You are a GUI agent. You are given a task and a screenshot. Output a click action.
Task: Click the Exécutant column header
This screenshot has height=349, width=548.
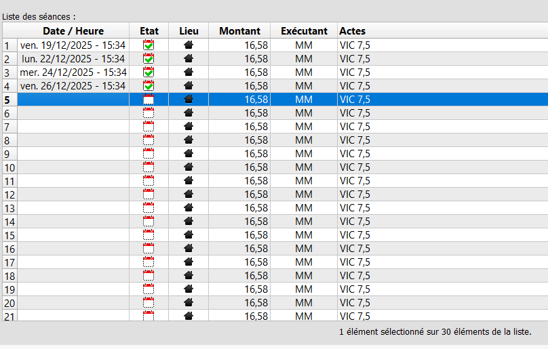[304, 30]
